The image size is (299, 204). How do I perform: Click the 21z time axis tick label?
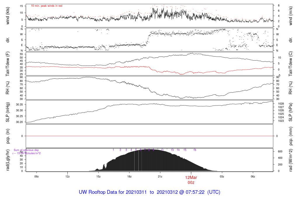pos(160,176)
